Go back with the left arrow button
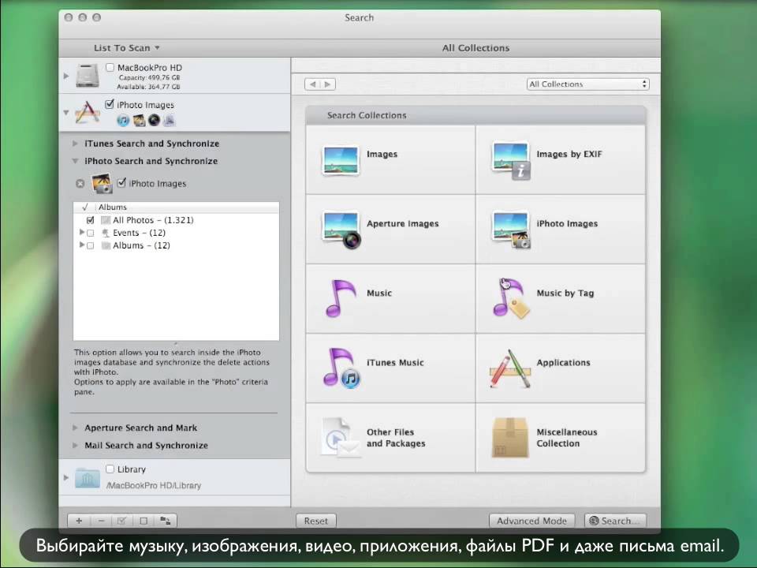The height and width of the screenshot is (568, 757). click(x=312, y=84)
